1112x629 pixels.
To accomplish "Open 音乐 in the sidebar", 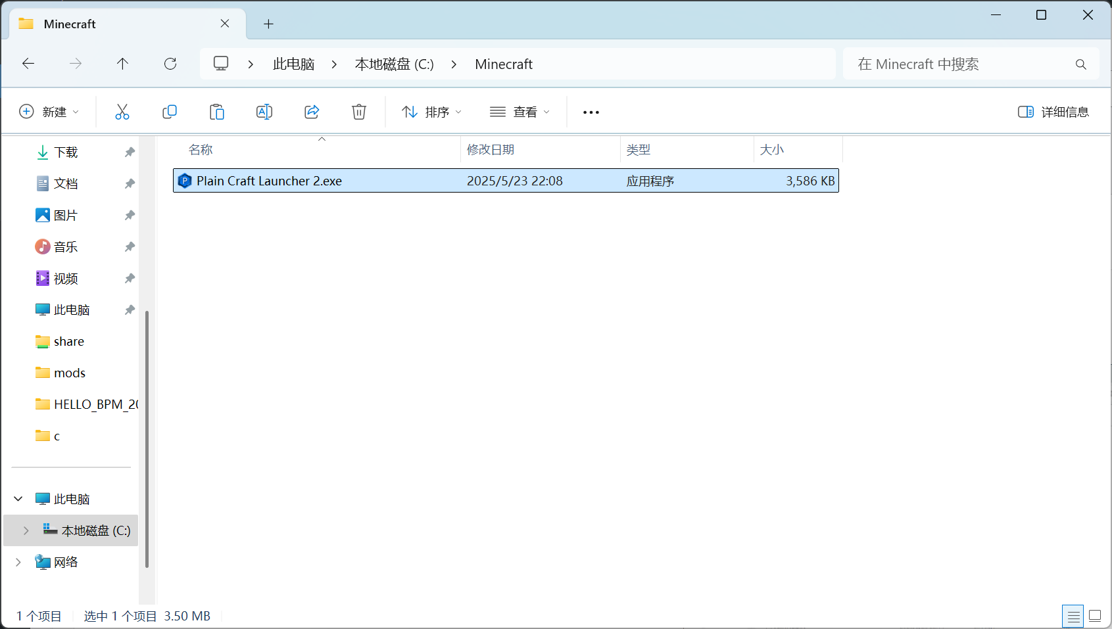I will click(66, 247).
